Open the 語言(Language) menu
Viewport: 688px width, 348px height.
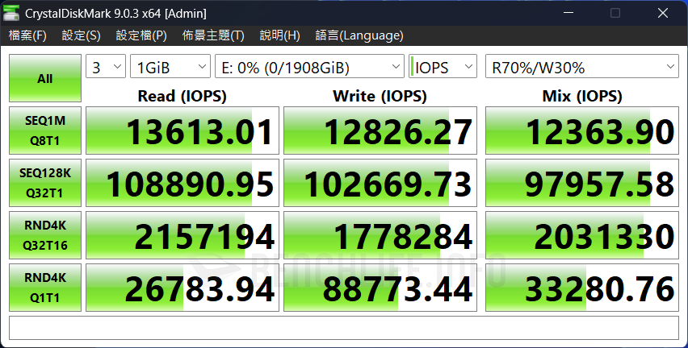click(x=359, y=35)
